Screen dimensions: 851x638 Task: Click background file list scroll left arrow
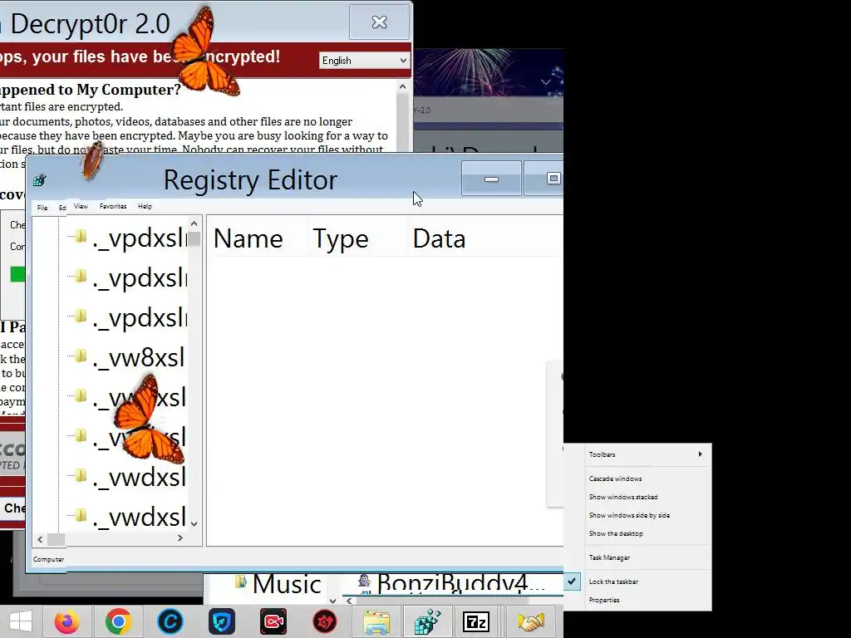coord(350,601)
